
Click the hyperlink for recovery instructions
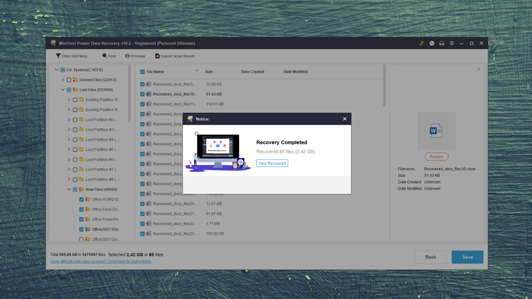[x=101, y=261]
